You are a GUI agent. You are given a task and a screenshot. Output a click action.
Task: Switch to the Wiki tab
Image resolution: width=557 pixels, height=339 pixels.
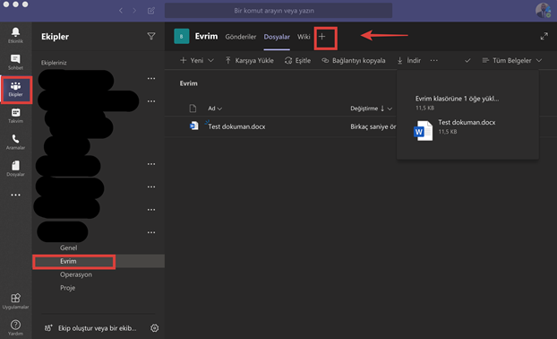(x=304, y=37)
